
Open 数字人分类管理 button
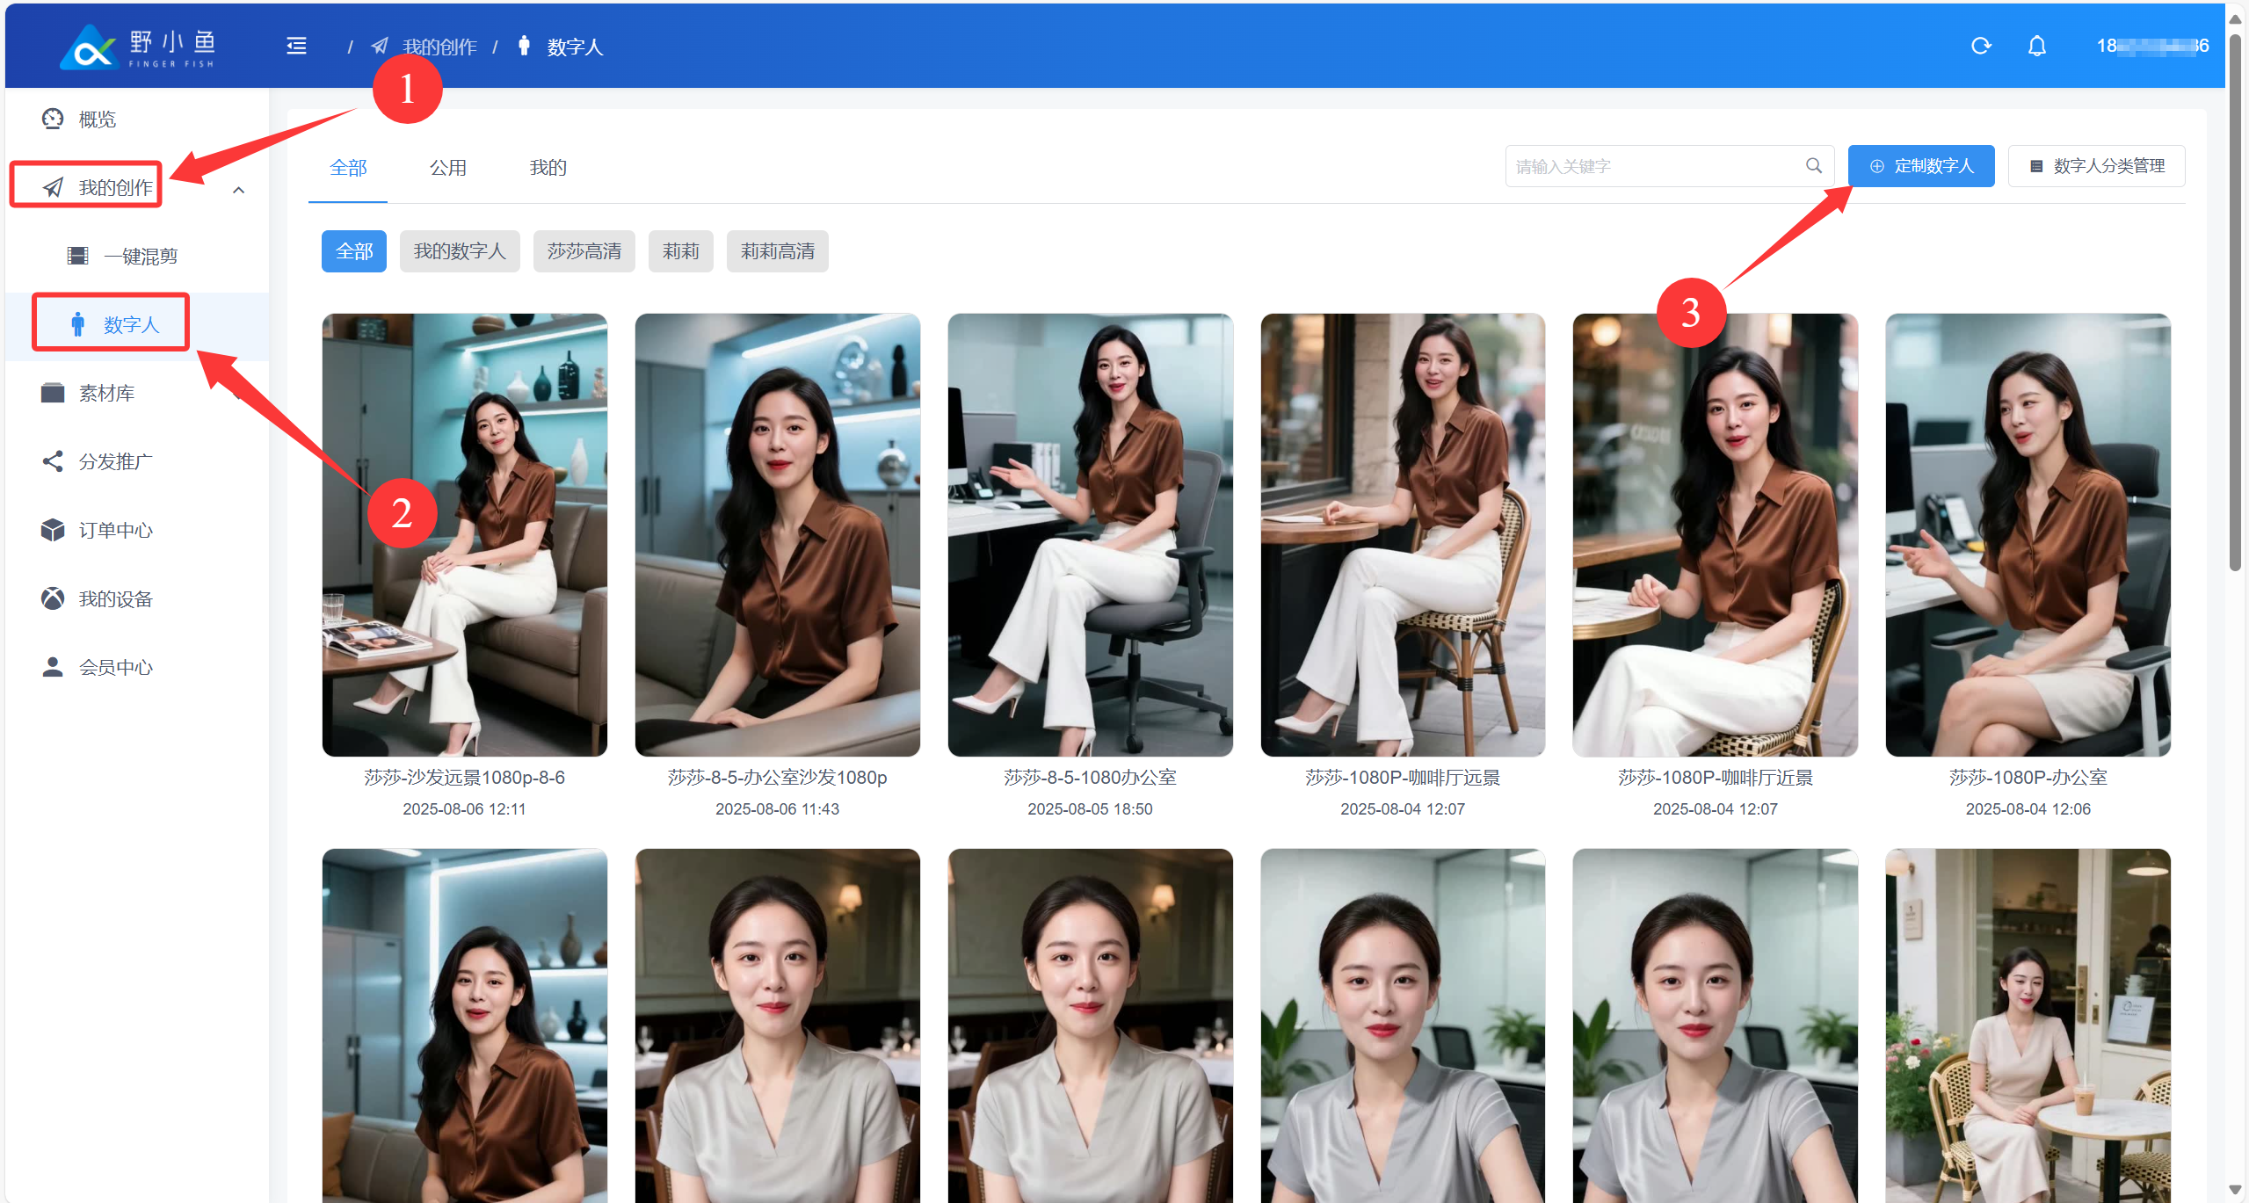click(2096, 165)
